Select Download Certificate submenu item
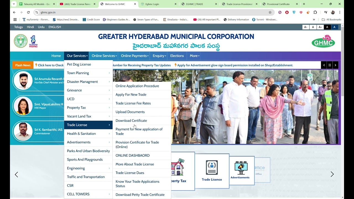354x199 pixels. click(142, 121)
